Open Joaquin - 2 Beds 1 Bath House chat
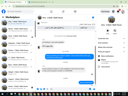The width and height of the screenshot is (128, 96). tap(17, 80)
